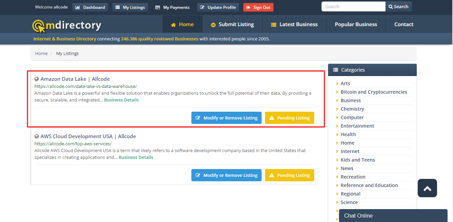The height and width of the screenshot is (222, 453).
Task: Click the Categories panel header
Action: [x=372, y=70]
